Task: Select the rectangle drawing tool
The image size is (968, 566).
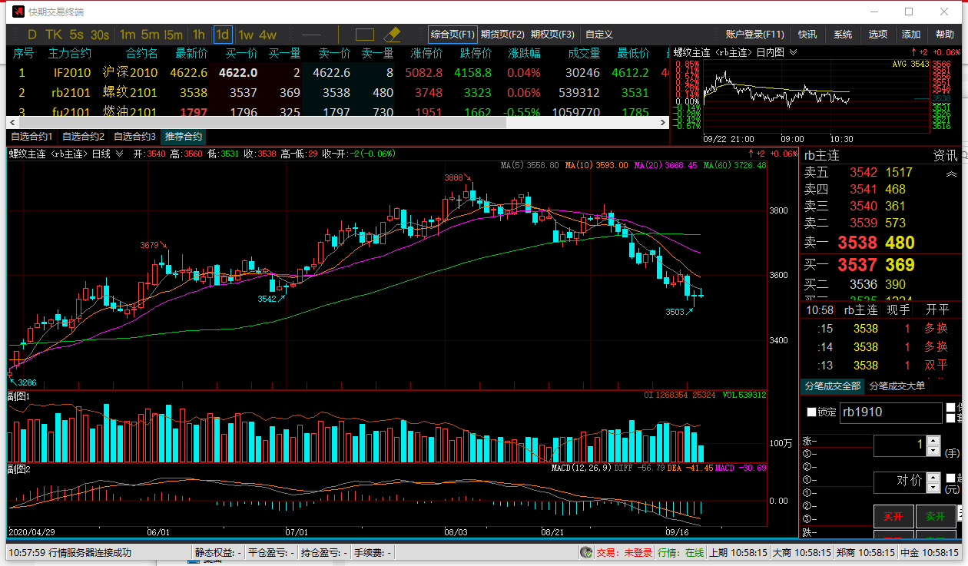Action: click(365, 35)
